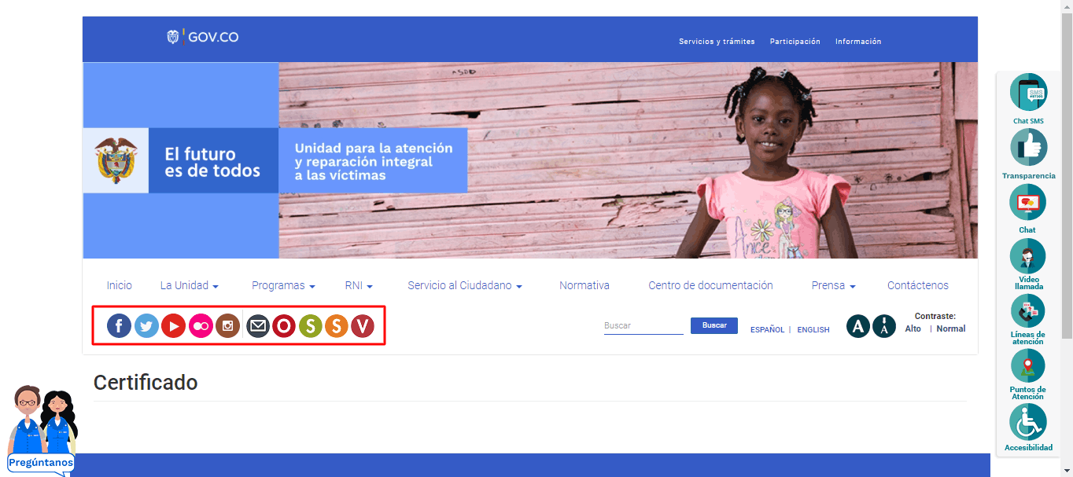This screenshot has width=1073, height=477.
Task: Click the Buscar search text field
Action: point(643,325)
